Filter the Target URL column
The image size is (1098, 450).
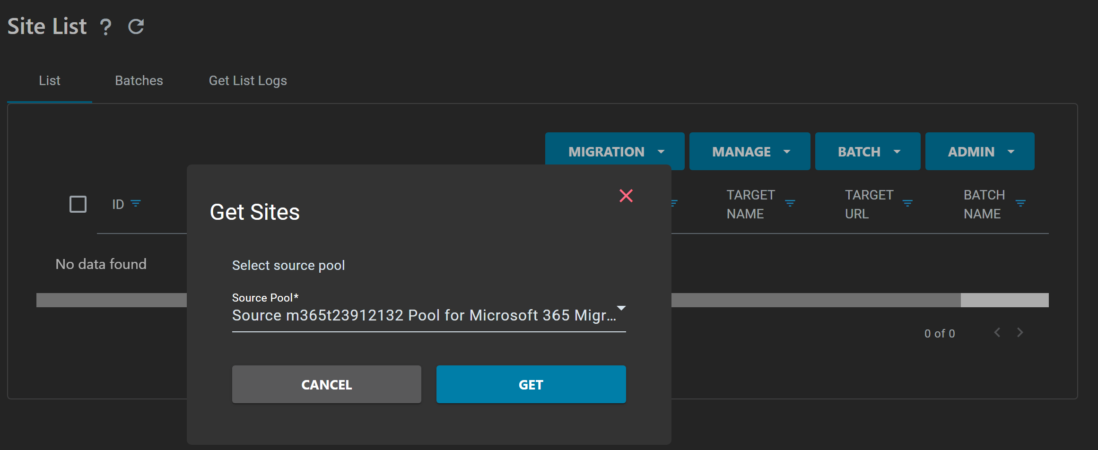[907, 203]
